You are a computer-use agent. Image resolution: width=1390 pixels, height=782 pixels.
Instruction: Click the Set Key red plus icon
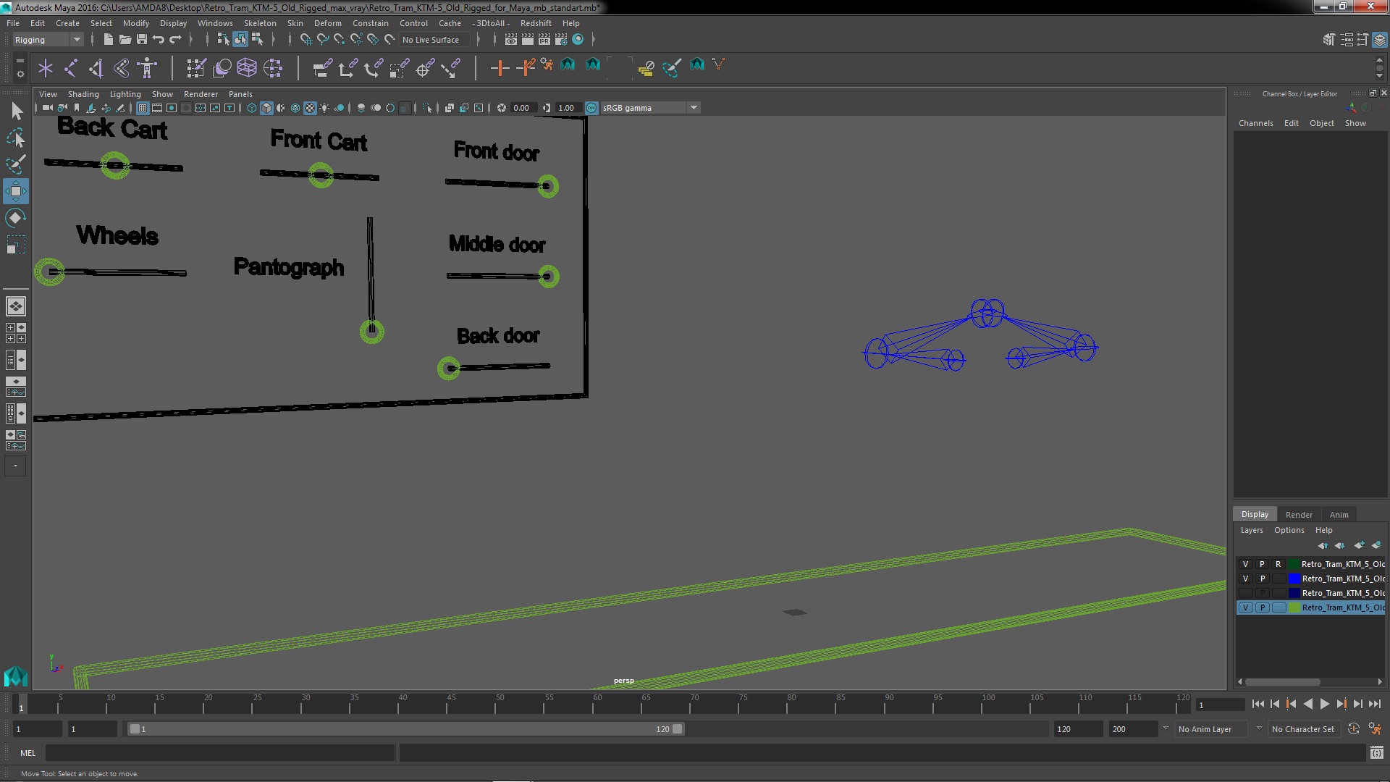500,68
